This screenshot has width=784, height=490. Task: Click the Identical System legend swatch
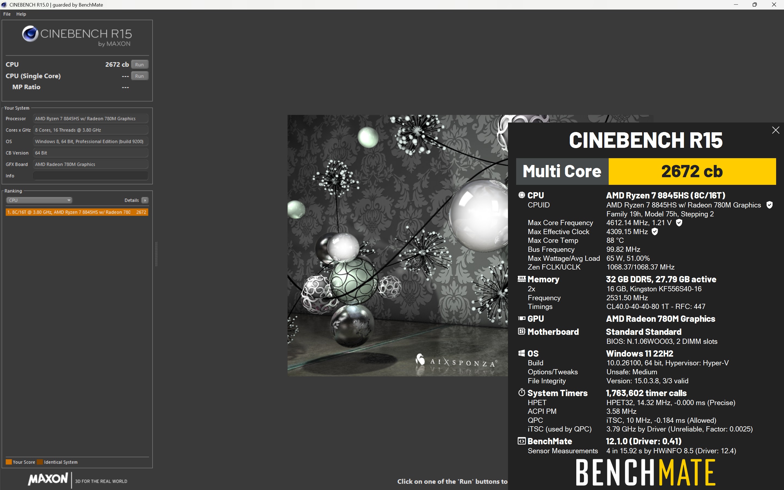40,462
